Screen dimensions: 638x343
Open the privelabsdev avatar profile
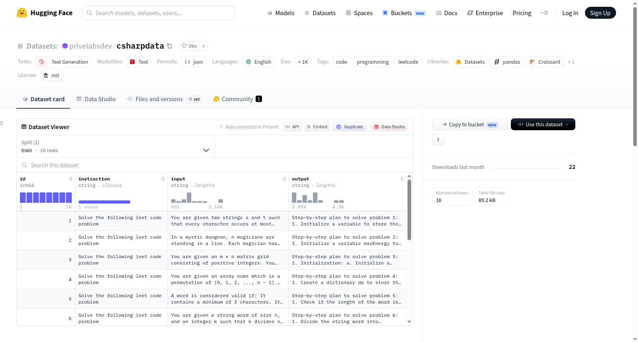click(x=65, y=46)
